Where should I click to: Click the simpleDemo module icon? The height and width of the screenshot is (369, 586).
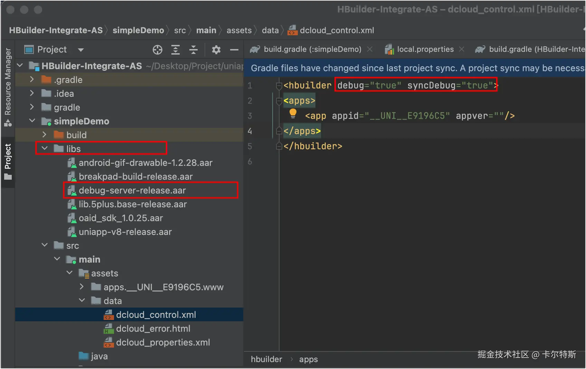pyautogui.click(x=46, y=121)
